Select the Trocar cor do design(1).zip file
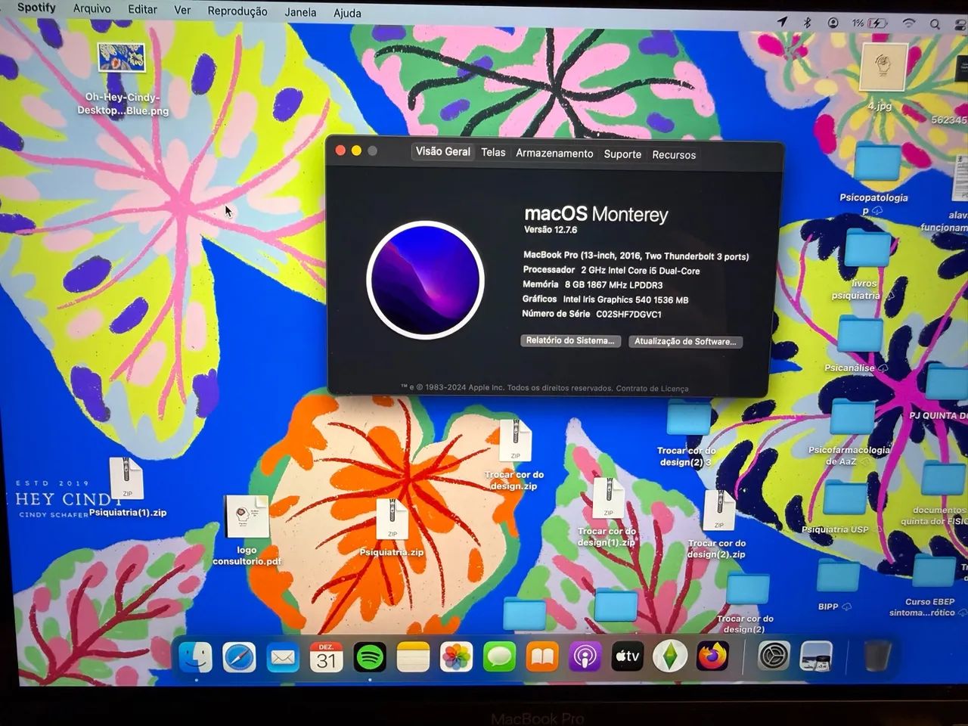The image size is (968, 726). coord(608,498)
